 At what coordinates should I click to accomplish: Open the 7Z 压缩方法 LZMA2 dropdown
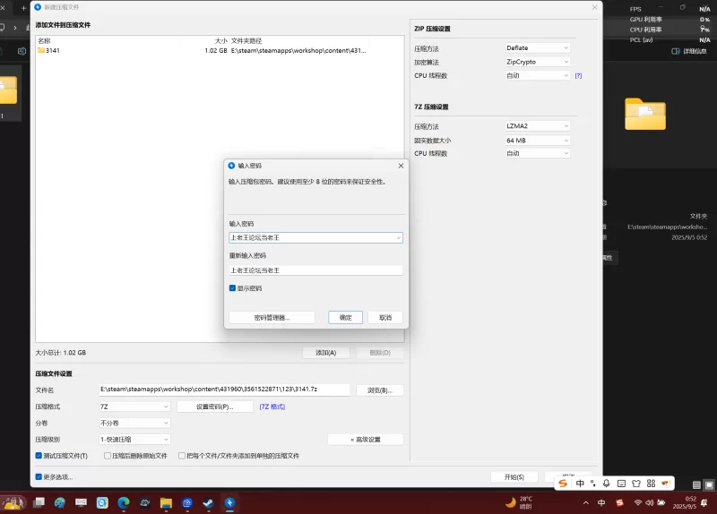coord(538,126)
